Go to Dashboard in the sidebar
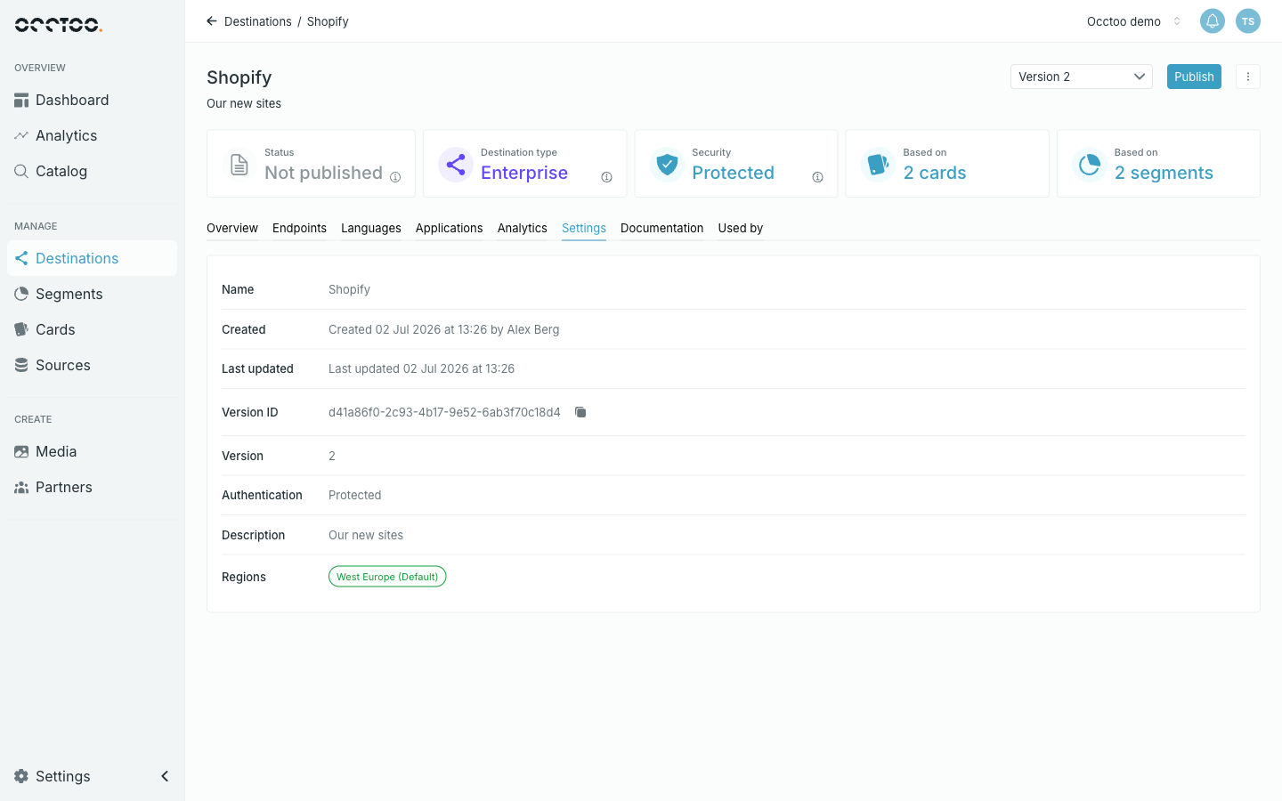Viewport: 1282px width, 801px height. (x=93, y=101)
